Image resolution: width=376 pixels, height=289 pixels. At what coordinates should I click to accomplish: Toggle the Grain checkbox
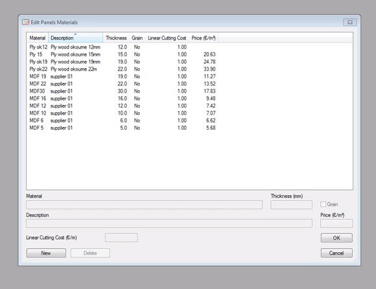323,204
